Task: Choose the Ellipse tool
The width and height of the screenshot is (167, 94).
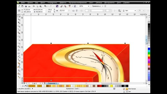Action: pos(19,40)
